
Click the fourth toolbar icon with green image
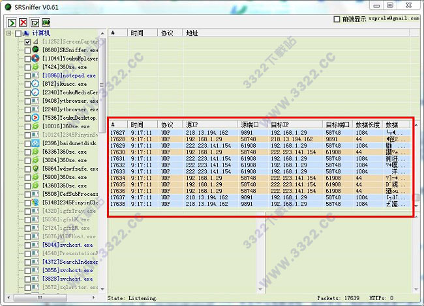pyautogui.click(x=46, y=22)
